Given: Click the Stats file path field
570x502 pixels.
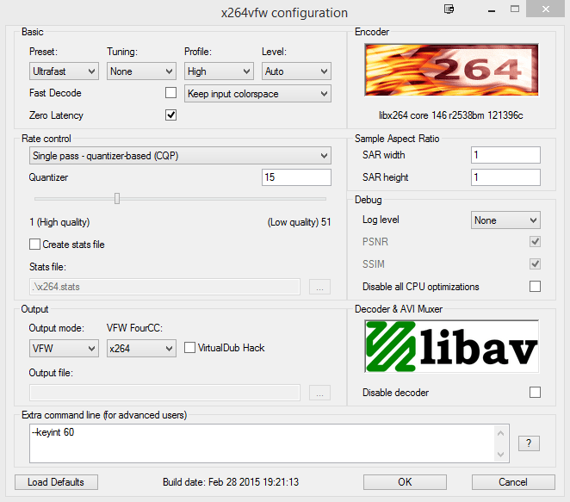Looking at the screenshot, I should click(x=165, y=287).
